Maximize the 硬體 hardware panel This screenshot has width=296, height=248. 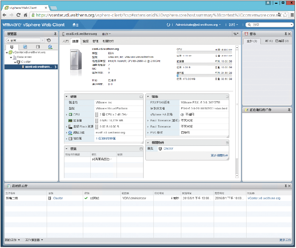coord(141,97)
